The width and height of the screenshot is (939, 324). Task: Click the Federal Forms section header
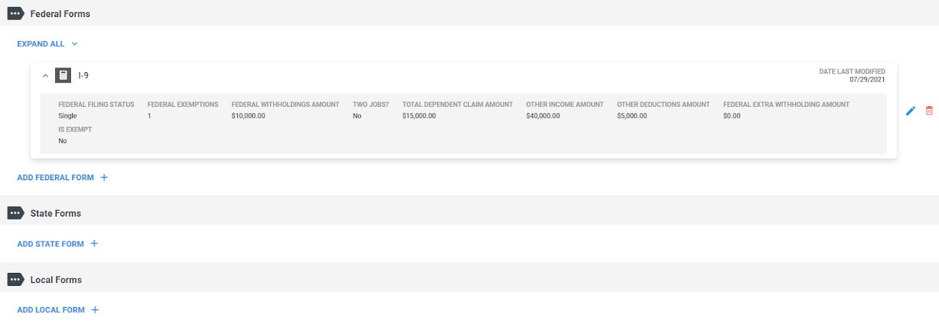click(x=60, y=14)
